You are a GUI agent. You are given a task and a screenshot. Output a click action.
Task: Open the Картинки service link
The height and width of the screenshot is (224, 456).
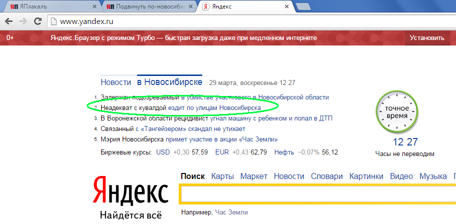[366, 176]
